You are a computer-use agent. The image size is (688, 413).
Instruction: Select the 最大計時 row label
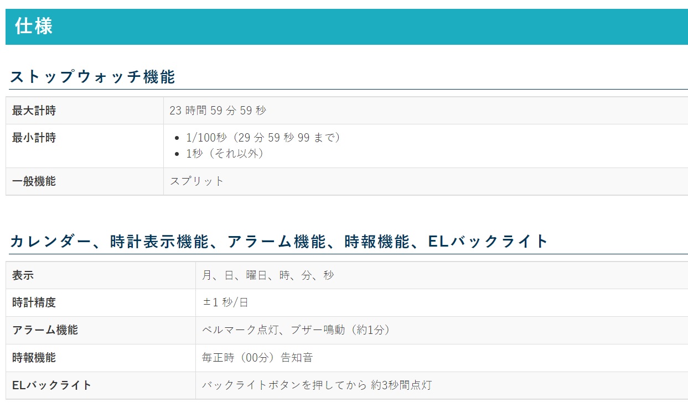click(34, 111)
